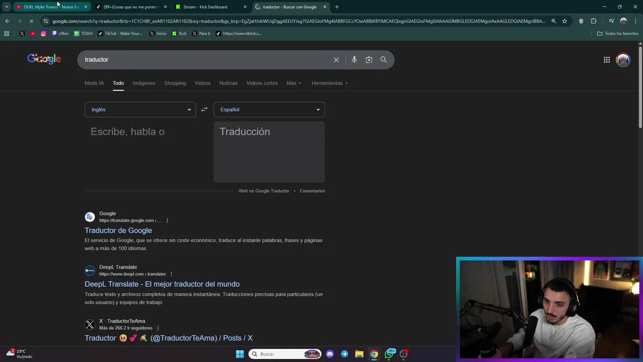This screenshot has width=643, height=362.
Task: Open the bookmarks bar apps grid
Action: click(7, 34)
